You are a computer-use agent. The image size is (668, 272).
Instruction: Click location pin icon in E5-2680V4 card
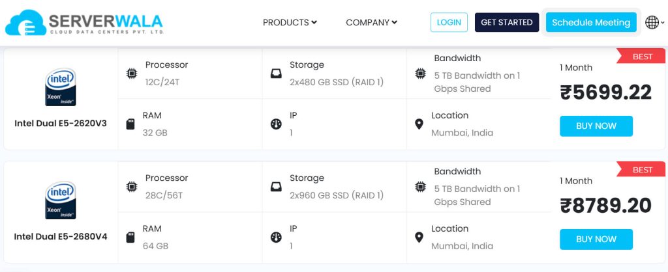click(x=419, y=237)
